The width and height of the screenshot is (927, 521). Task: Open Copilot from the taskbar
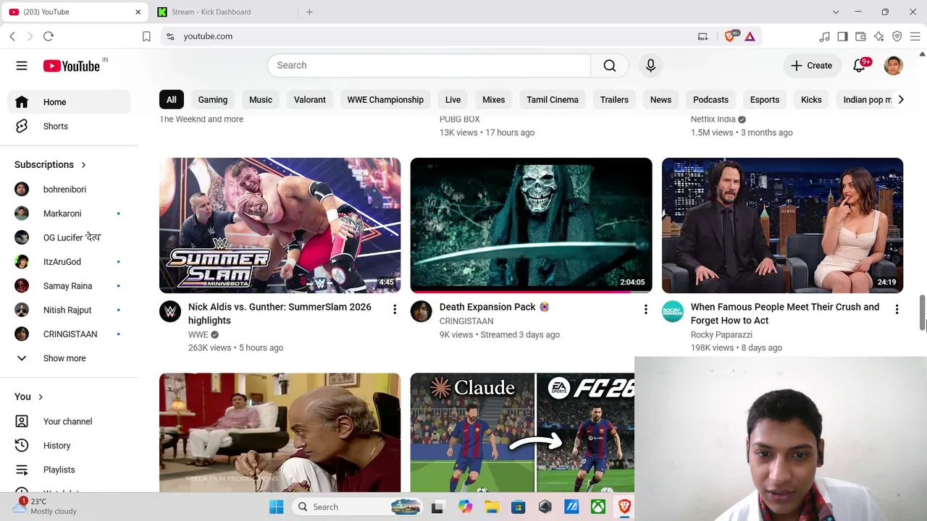point(465,507)
